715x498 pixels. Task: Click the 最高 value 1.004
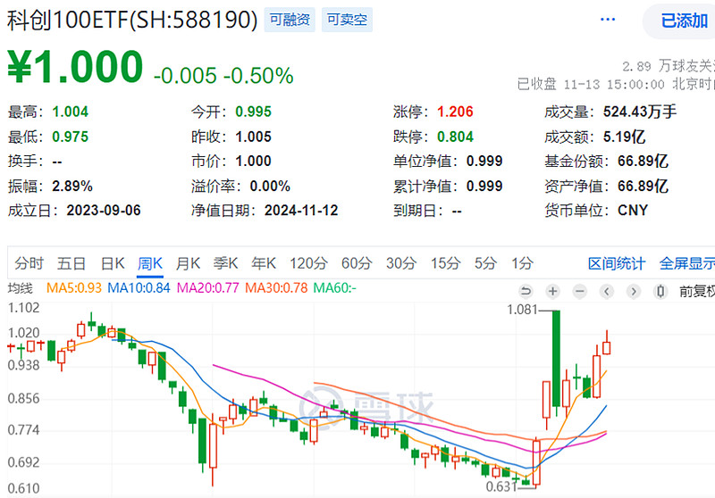71,112
